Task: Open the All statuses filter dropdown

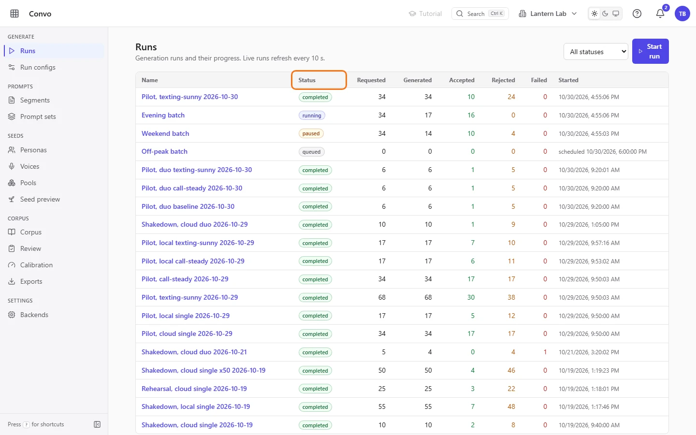Action: (596, 52)
